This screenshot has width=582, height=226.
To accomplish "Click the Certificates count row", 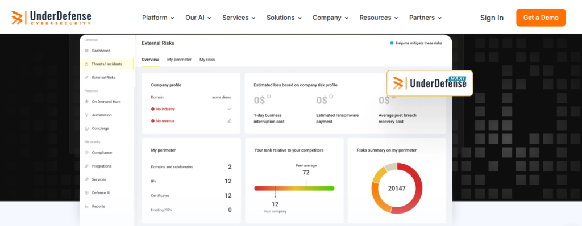I will pyautogui.click(x=191, y=195).
